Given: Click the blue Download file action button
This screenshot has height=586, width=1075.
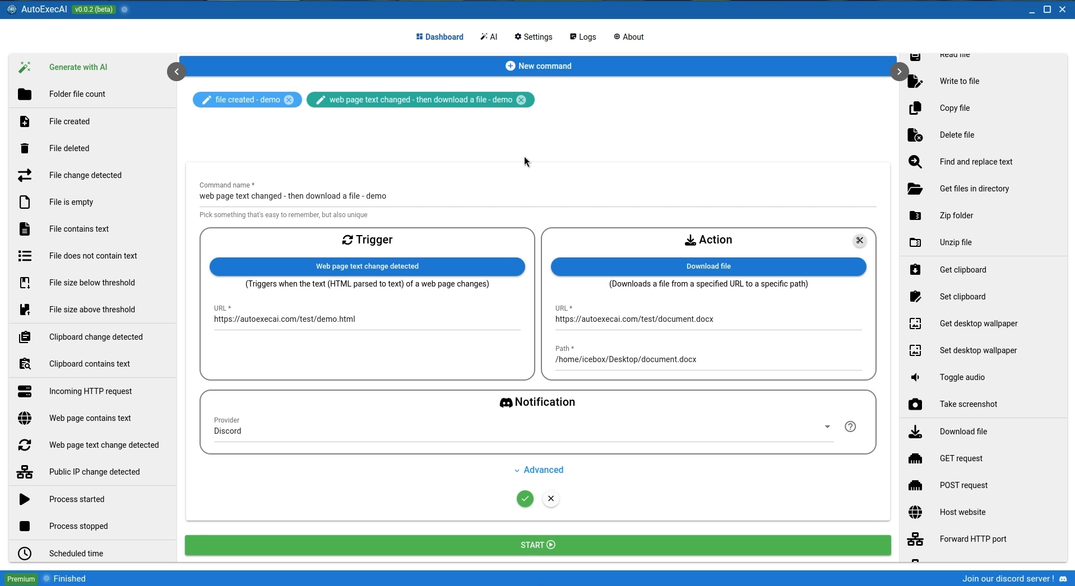Looking at the screenshot, I should (708, 266).
